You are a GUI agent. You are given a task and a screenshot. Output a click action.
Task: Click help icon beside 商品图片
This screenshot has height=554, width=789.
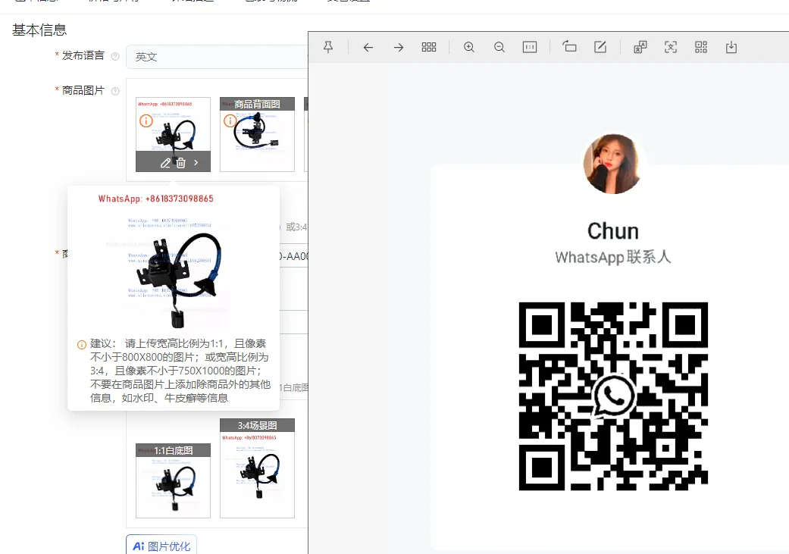[115, 91]
